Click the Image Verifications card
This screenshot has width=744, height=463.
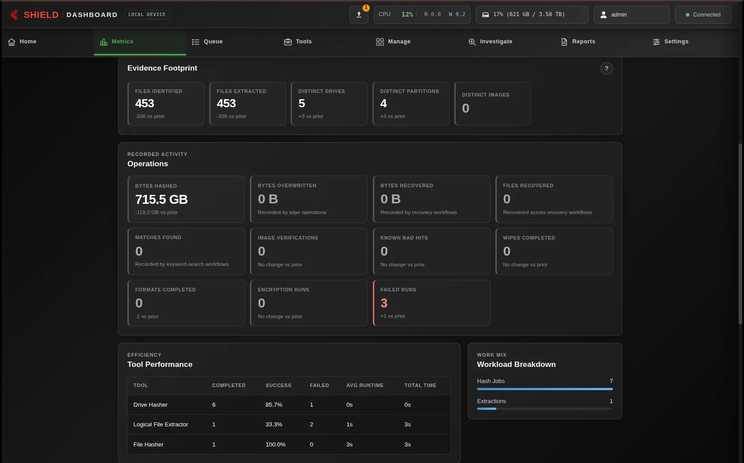coord(309,251)
